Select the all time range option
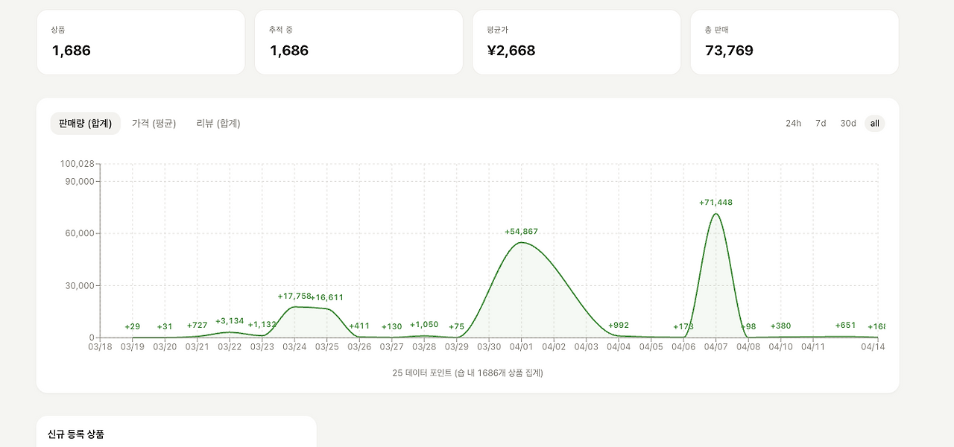954x447 pixels. tap(875, 124)
